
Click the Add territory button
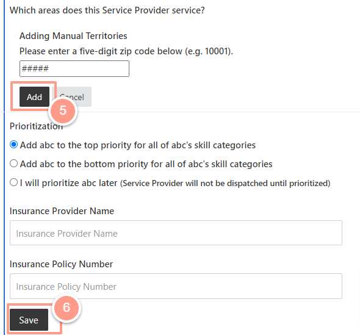point(34,96)
